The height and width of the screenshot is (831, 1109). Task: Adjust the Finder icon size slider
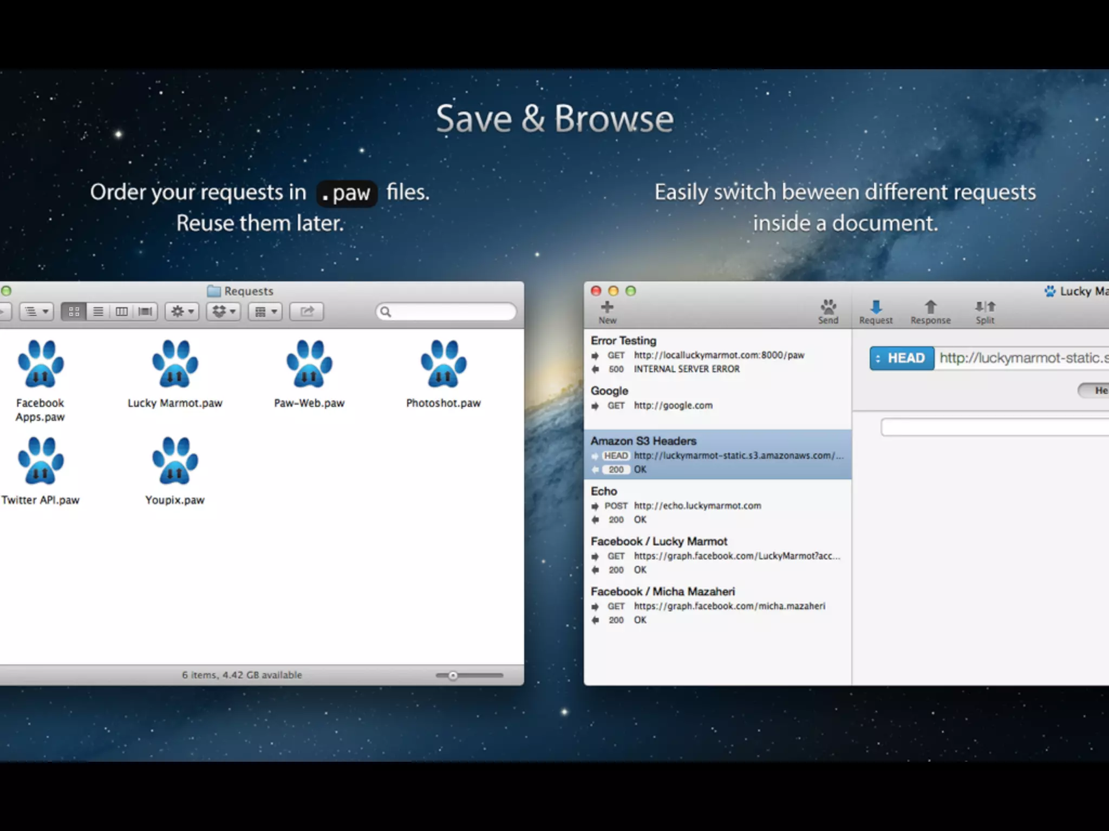pyautogui.click(x=453, y=675)
